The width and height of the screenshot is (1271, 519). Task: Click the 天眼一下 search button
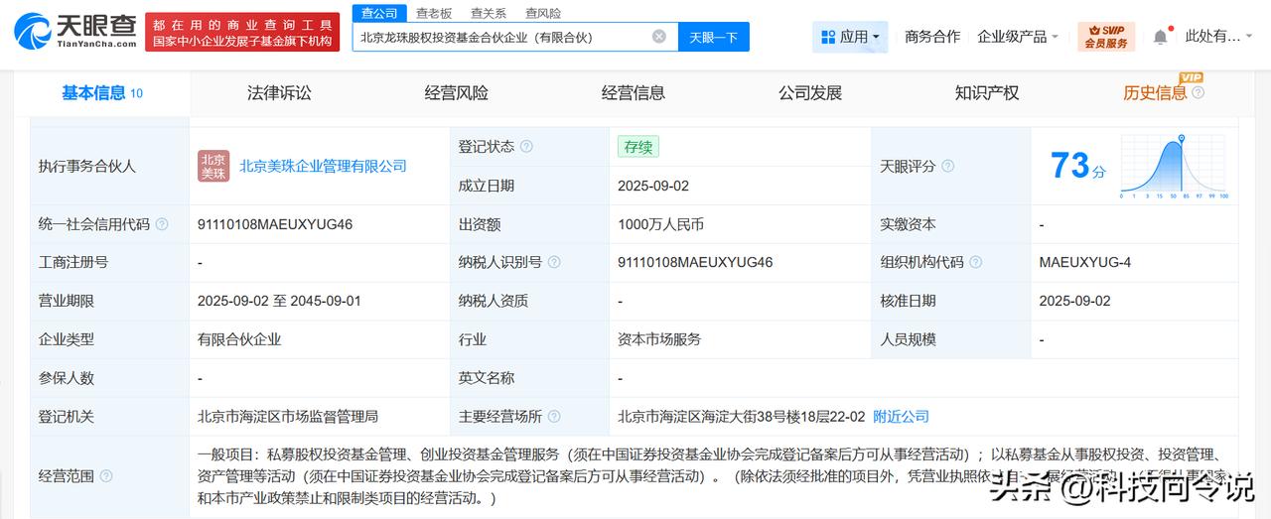coord(714,37)
